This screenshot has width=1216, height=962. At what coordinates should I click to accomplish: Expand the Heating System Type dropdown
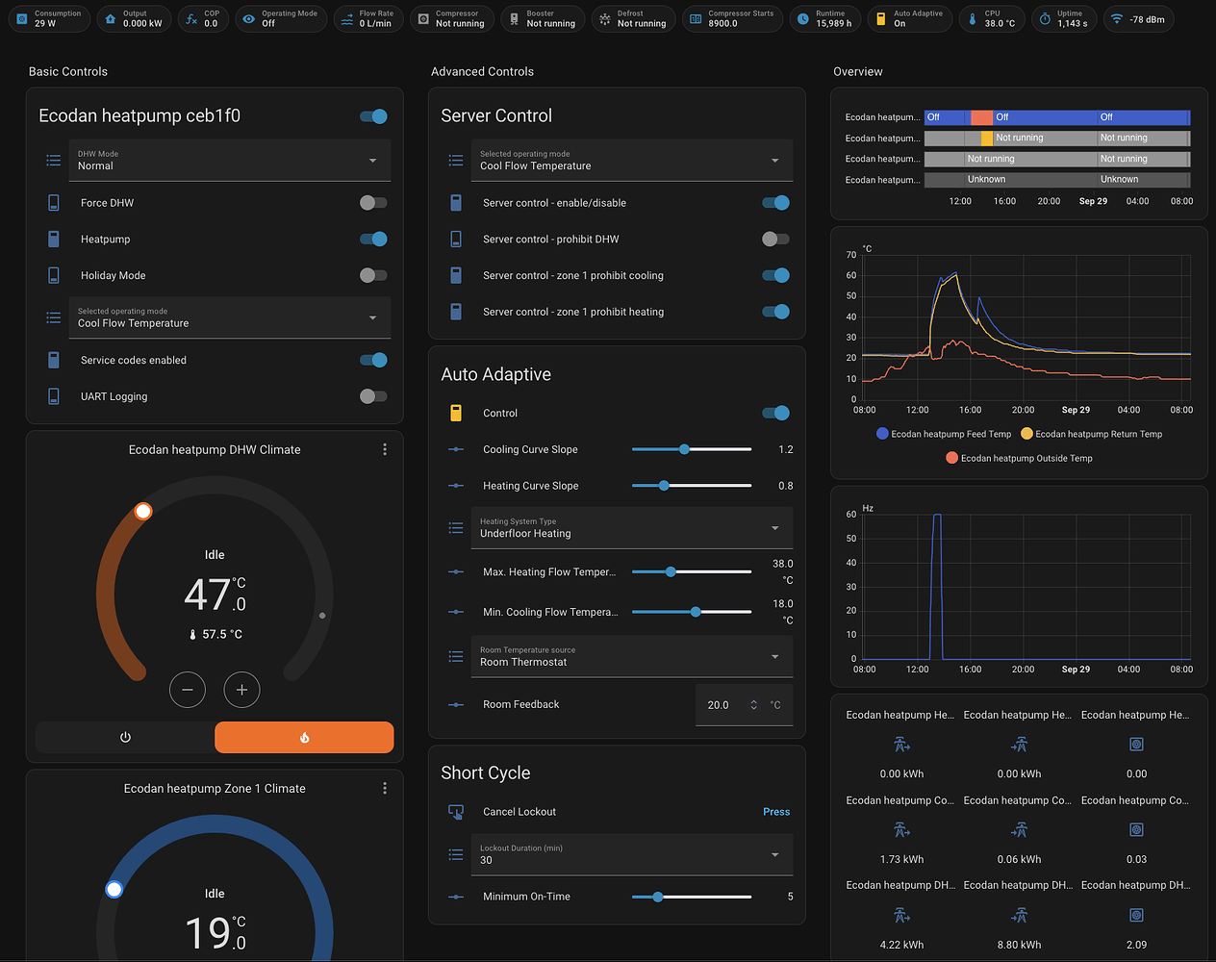point(631,528)
